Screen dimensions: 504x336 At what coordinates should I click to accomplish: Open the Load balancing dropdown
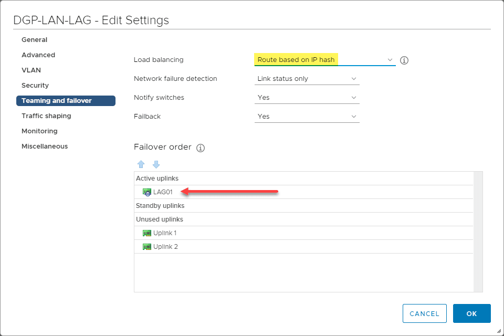(x=324, y=60)
